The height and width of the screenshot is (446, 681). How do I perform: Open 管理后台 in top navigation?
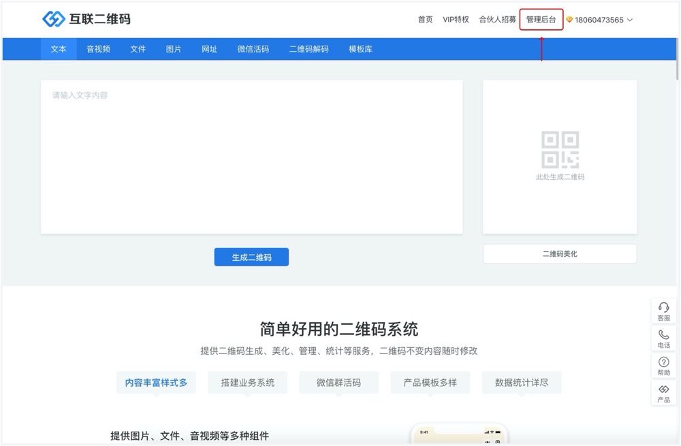541,20
